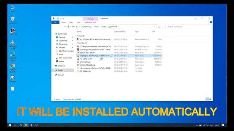The image size is (234, 131).
Task: Click the Back navigation arrow
Action: click(54, 27)
